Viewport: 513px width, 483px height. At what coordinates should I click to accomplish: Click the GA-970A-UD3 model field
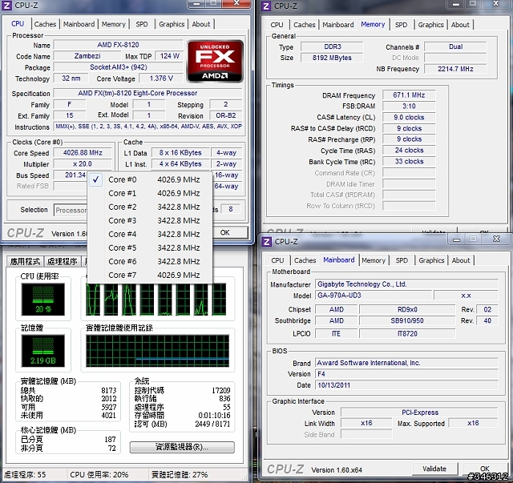coord(374,296)
